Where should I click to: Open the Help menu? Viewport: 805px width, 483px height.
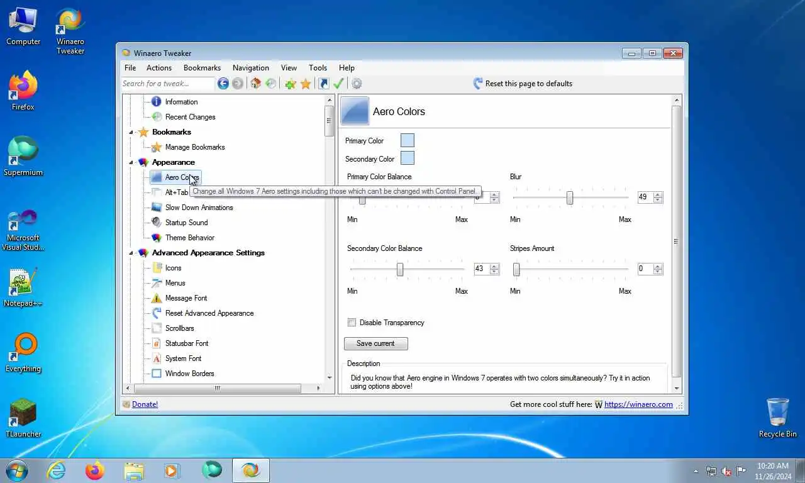click(347, 68)
